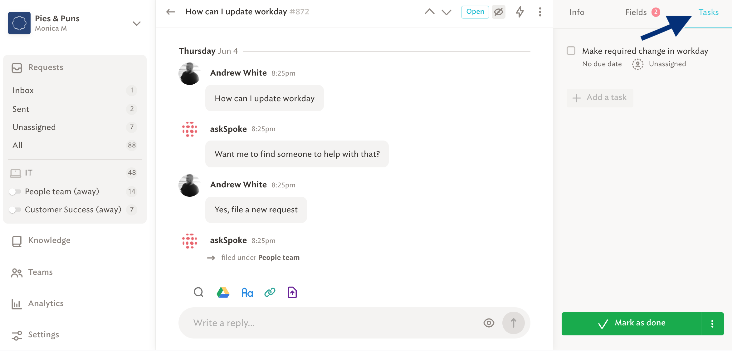Click Andrew White's avatar on 'Yes, file' message
Viewport: 732px width, 351px height.
coord(189,185)
